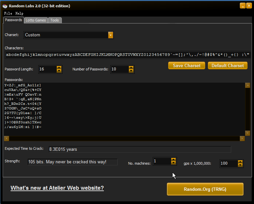Click password line starting with '2G?TU{yD1ee'

(23, 113)
